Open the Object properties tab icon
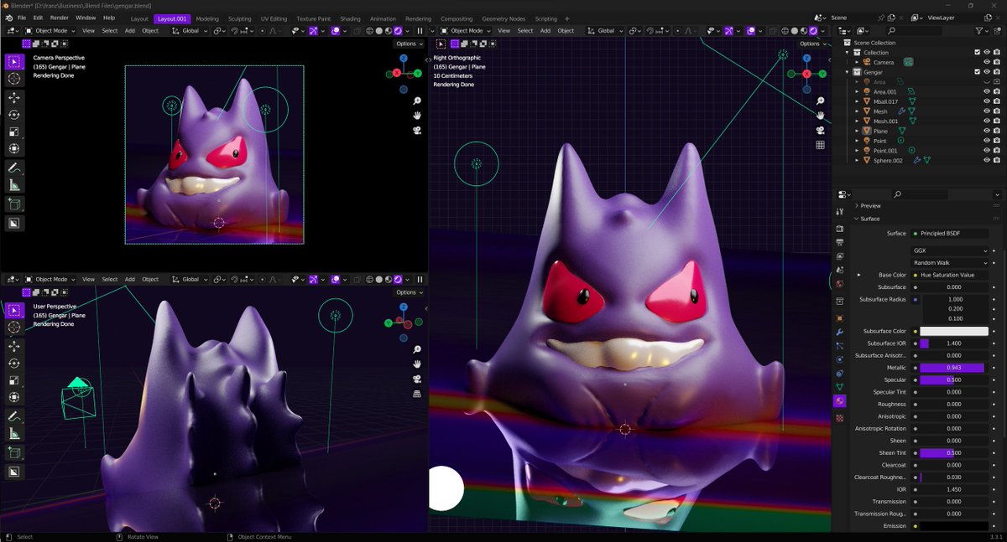 840,318
